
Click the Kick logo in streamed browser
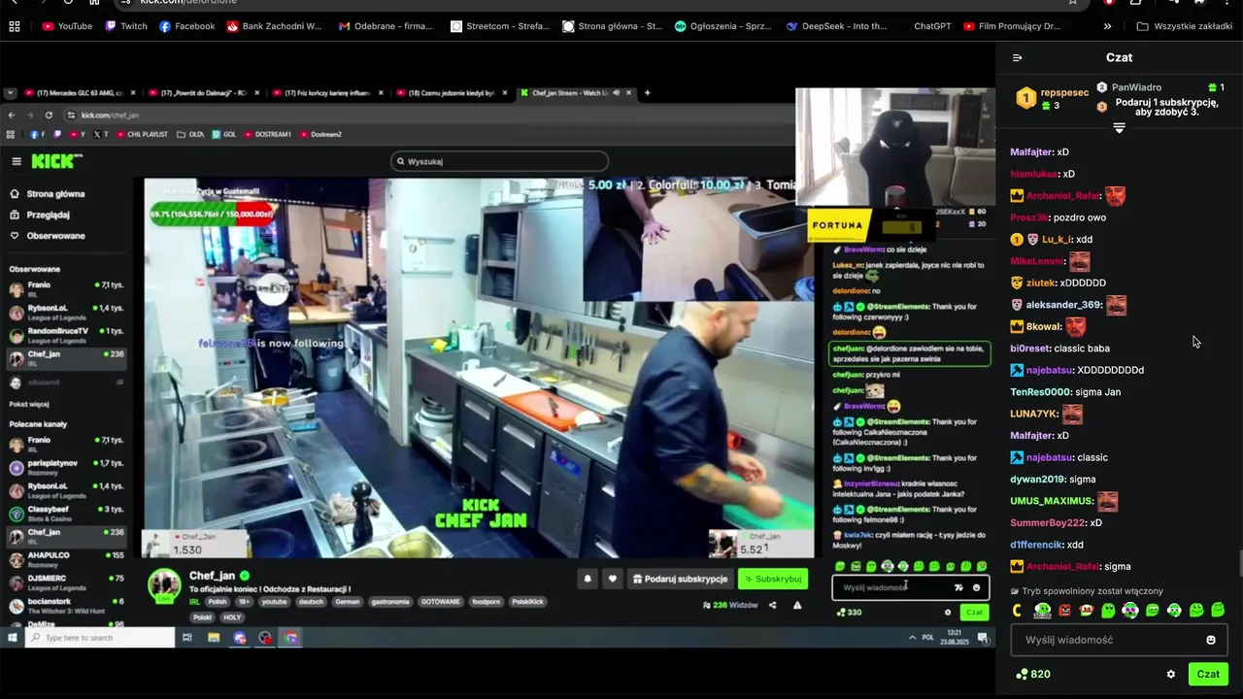point(57,161)
